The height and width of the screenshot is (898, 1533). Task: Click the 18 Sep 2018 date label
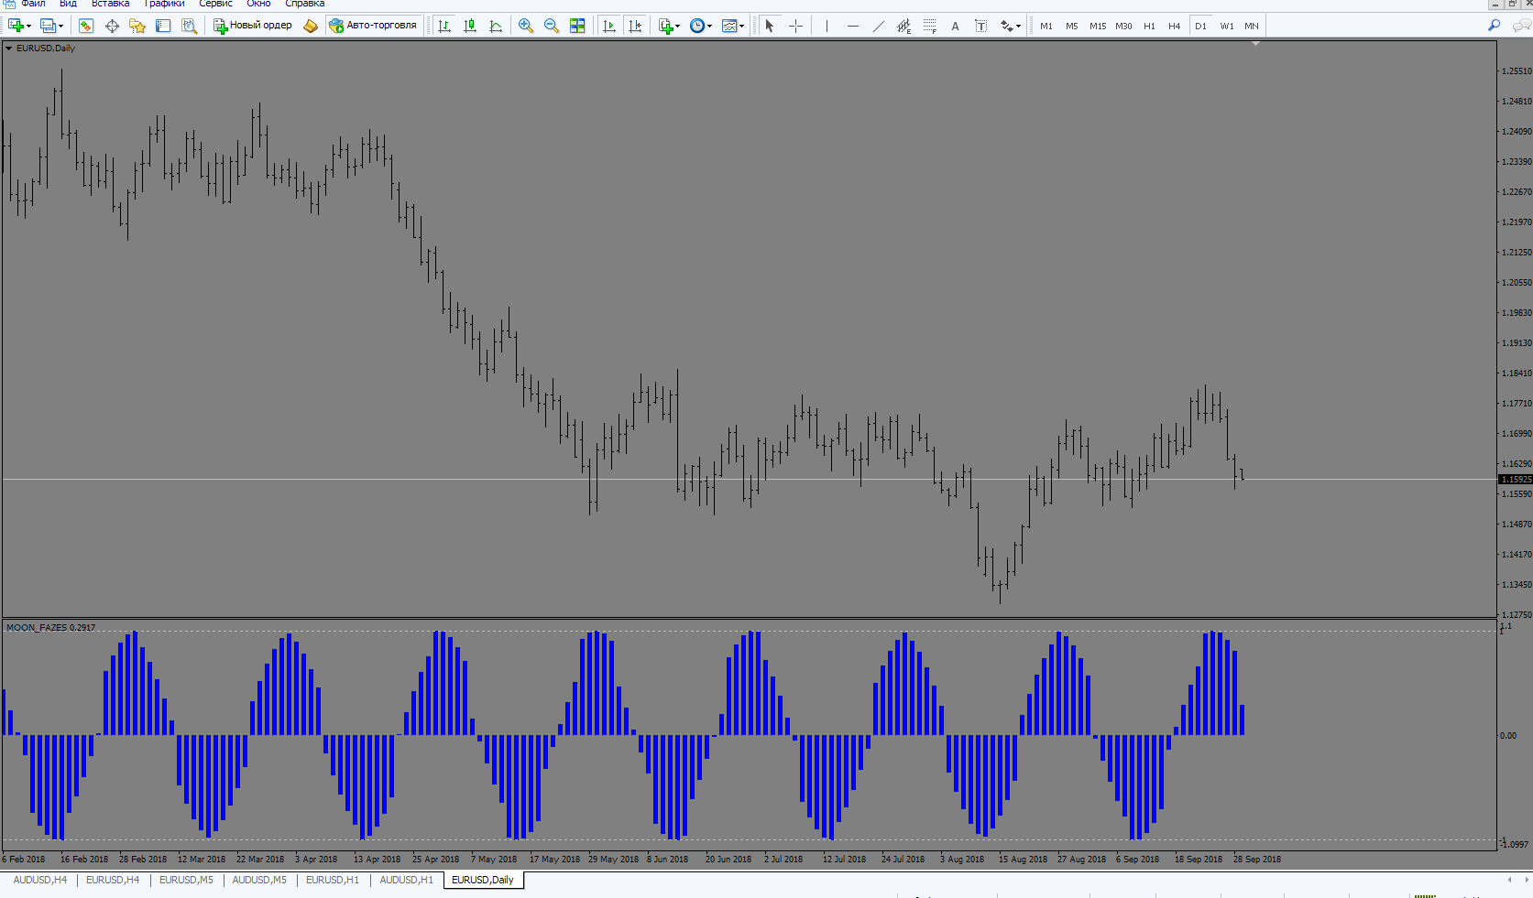point(1199,860)
